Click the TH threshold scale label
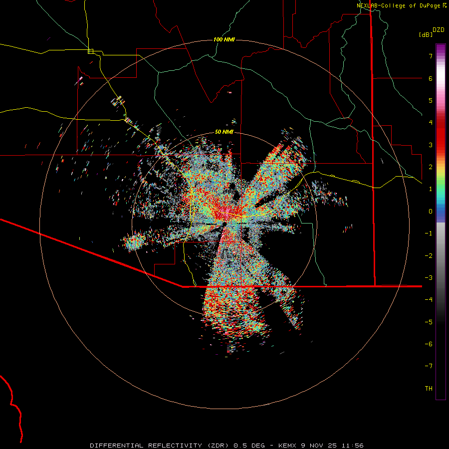Image resolution: width=449 pixels, height=449 pixels. [429, 389]
